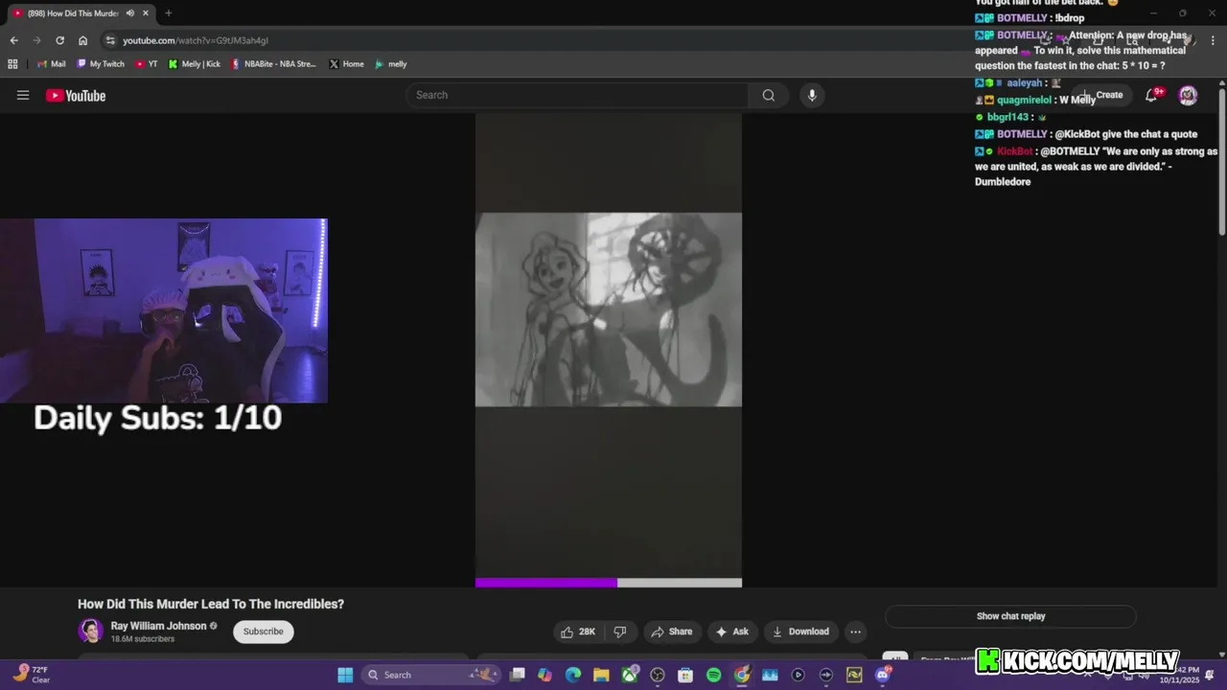1227x690 pixels.
Task: Open Ray William Johnson channel avatar
Action: pyautogui.click(x=91, y=631)
